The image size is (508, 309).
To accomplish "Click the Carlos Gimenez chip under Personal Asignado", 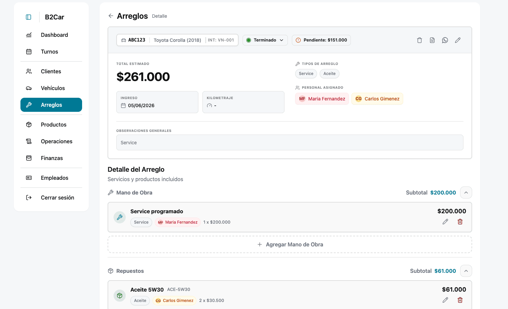I will [x=377, y=99].
